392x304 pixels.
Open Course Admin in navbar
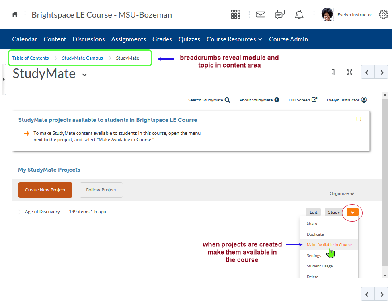click(289, 39)
